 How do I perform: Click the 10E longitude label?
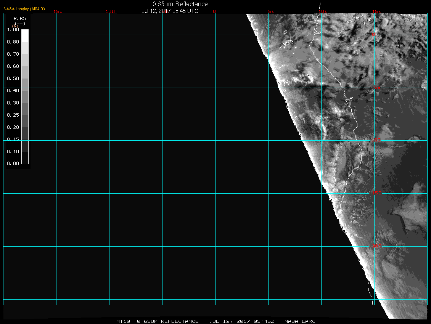pyautogui.click(x=323, y=11)
